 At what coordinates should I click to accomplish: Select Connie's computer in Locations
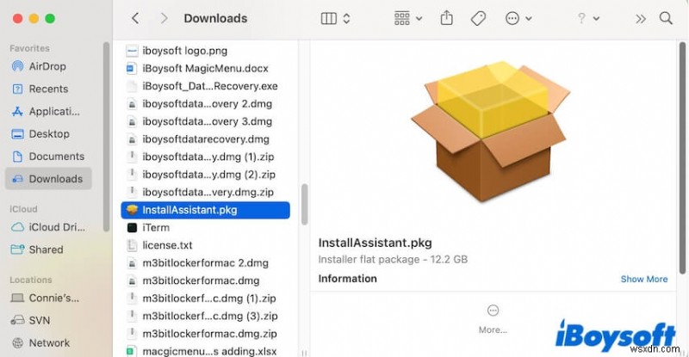(54, 298)
